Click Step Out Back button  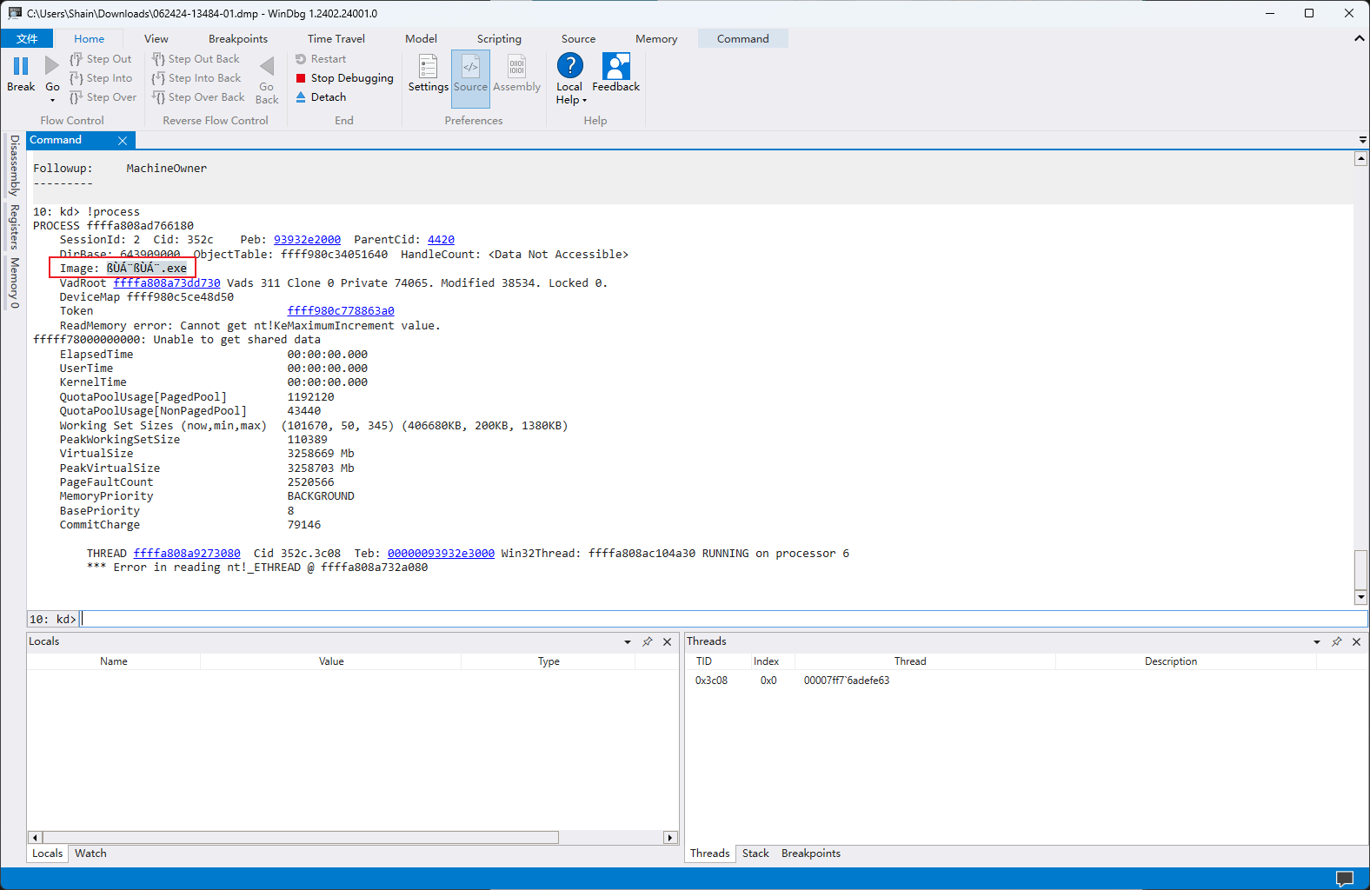click(196, 59)
